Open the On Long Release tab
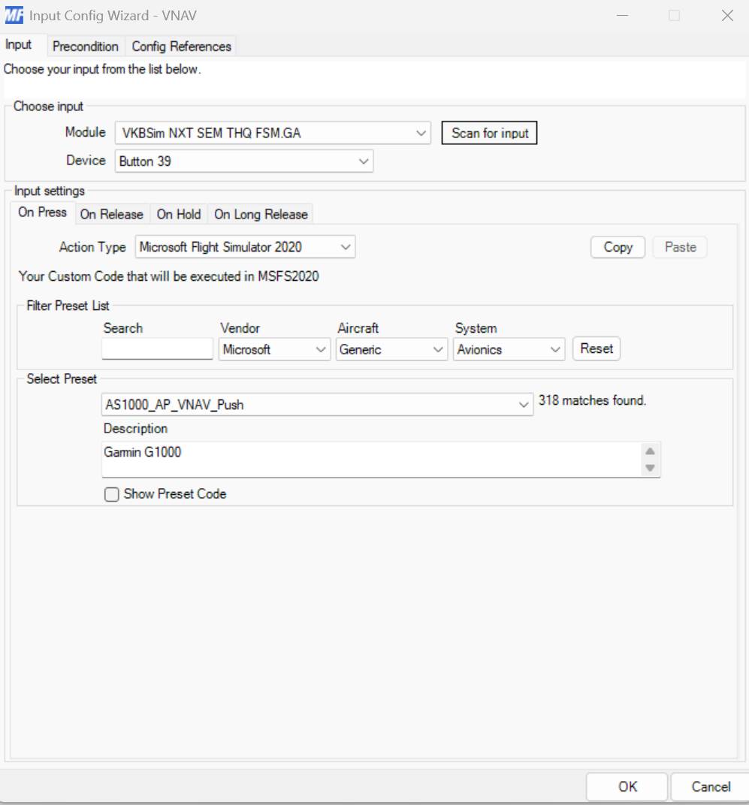 (261, 214)
